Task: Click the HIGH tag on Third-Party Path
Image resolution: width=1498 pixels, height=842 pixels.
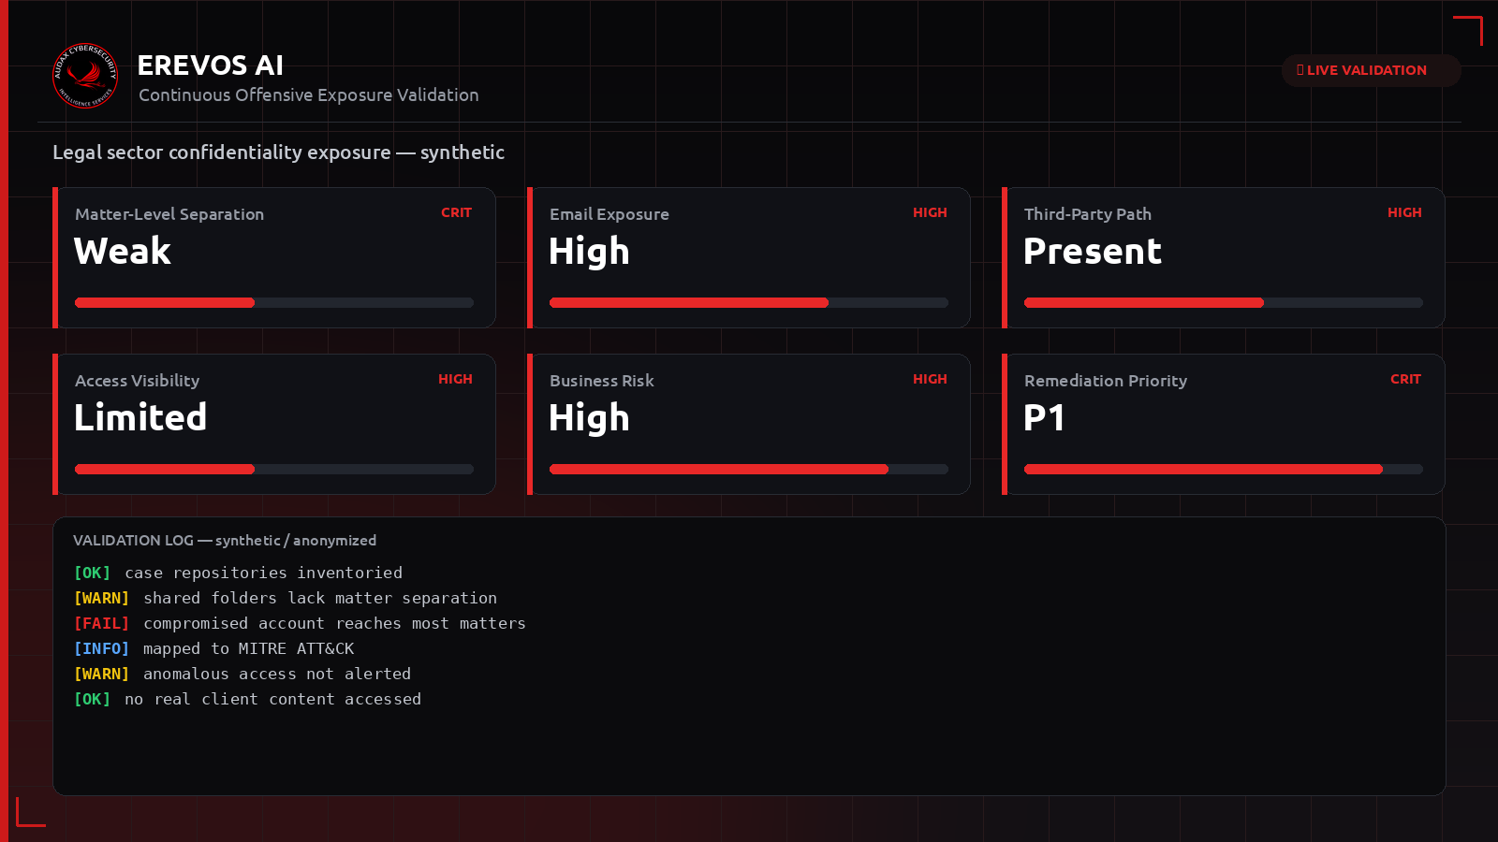Action: (1404, 212)
